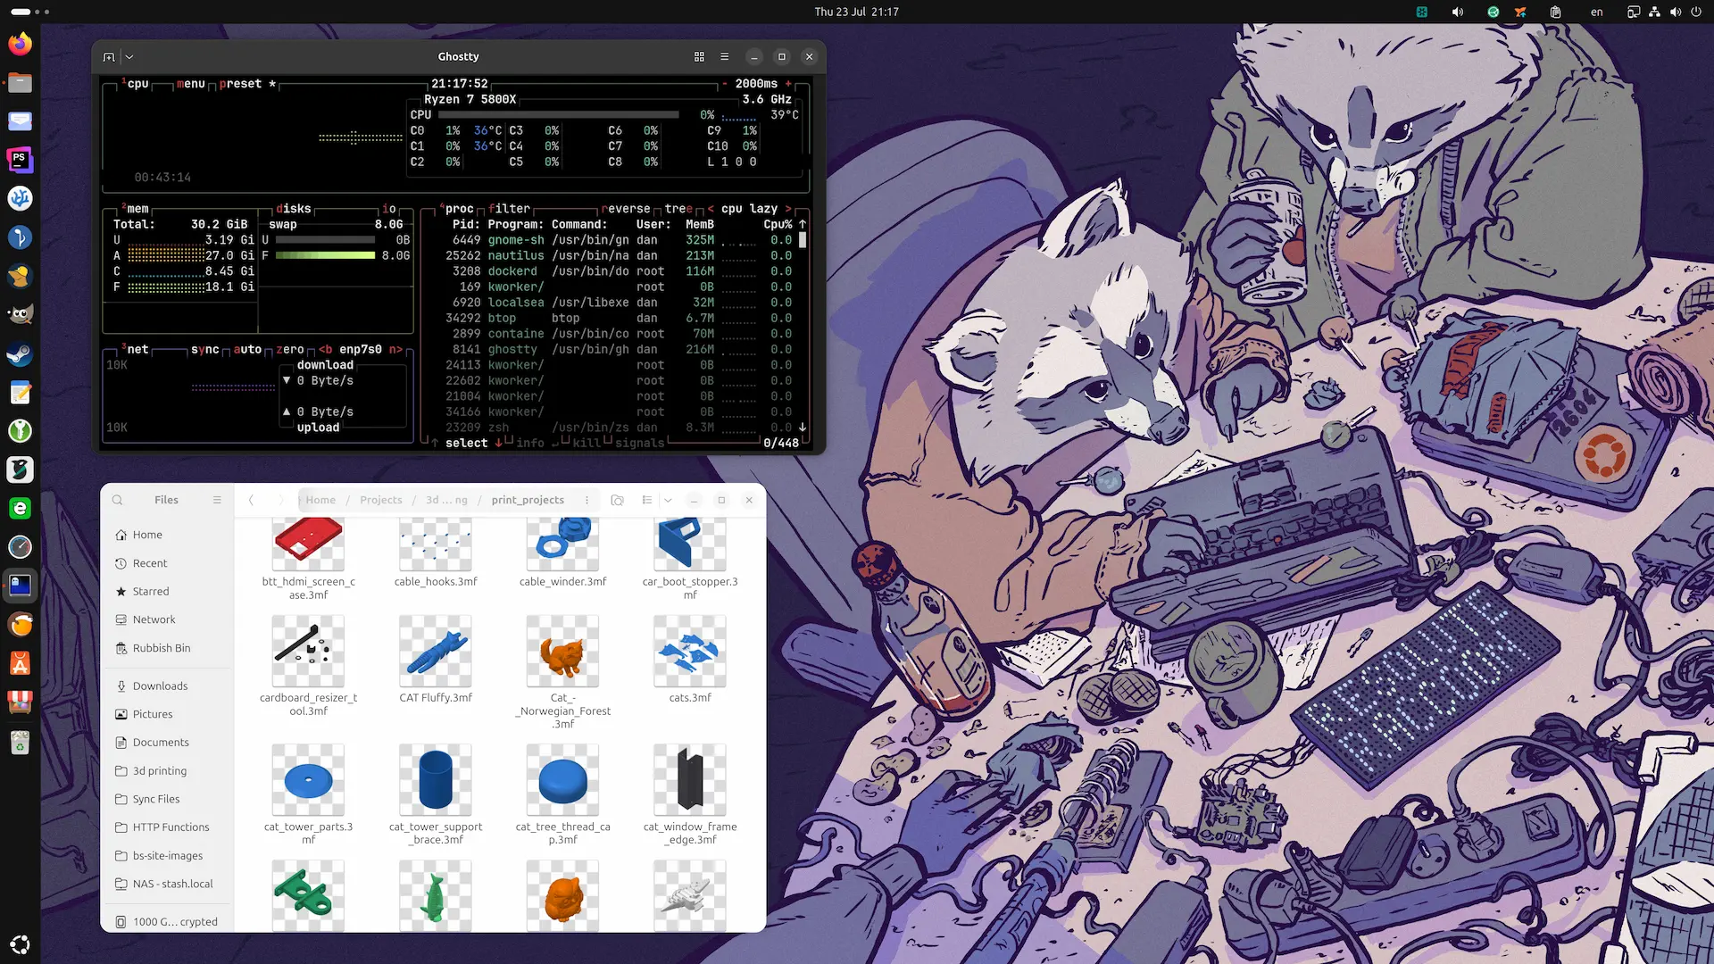
Task: Toggle net auto scaling in btop
Action: click(247, 350)
